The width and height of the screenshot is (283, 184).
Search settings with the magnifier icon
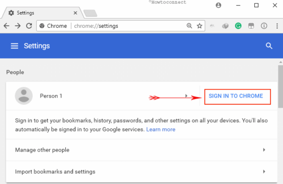pos(269,46)
